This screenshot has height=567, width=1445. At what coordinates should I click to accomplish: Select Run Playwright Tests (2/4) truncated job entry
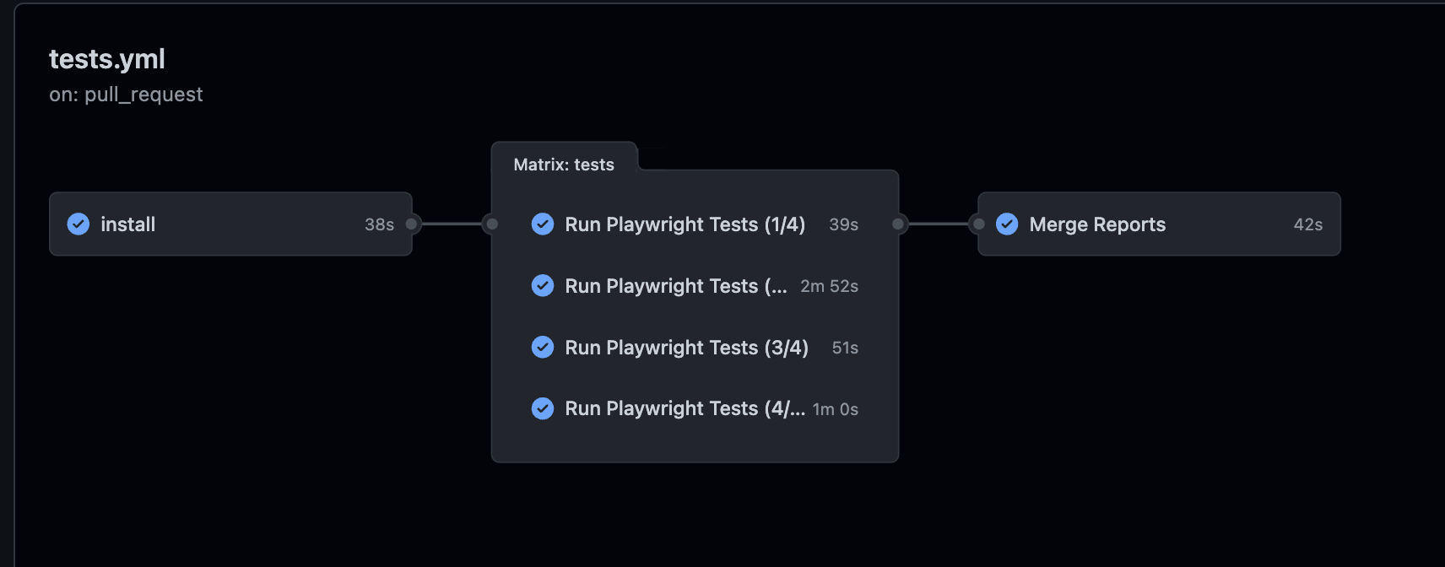(675, 285)
